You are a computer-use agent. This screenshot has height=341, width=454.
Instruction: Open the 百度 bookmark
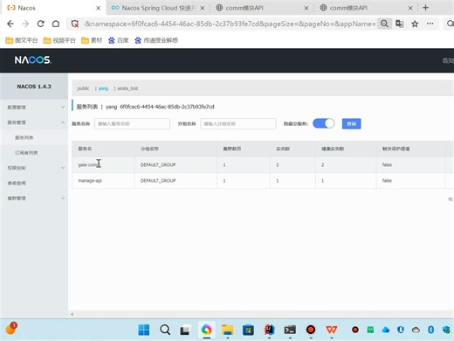click(119, 40)
